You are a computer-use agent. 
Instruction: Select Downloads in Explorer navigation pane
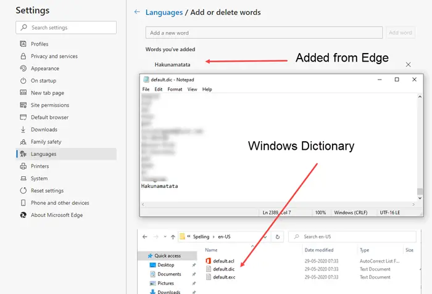click(x=168, y=292)
